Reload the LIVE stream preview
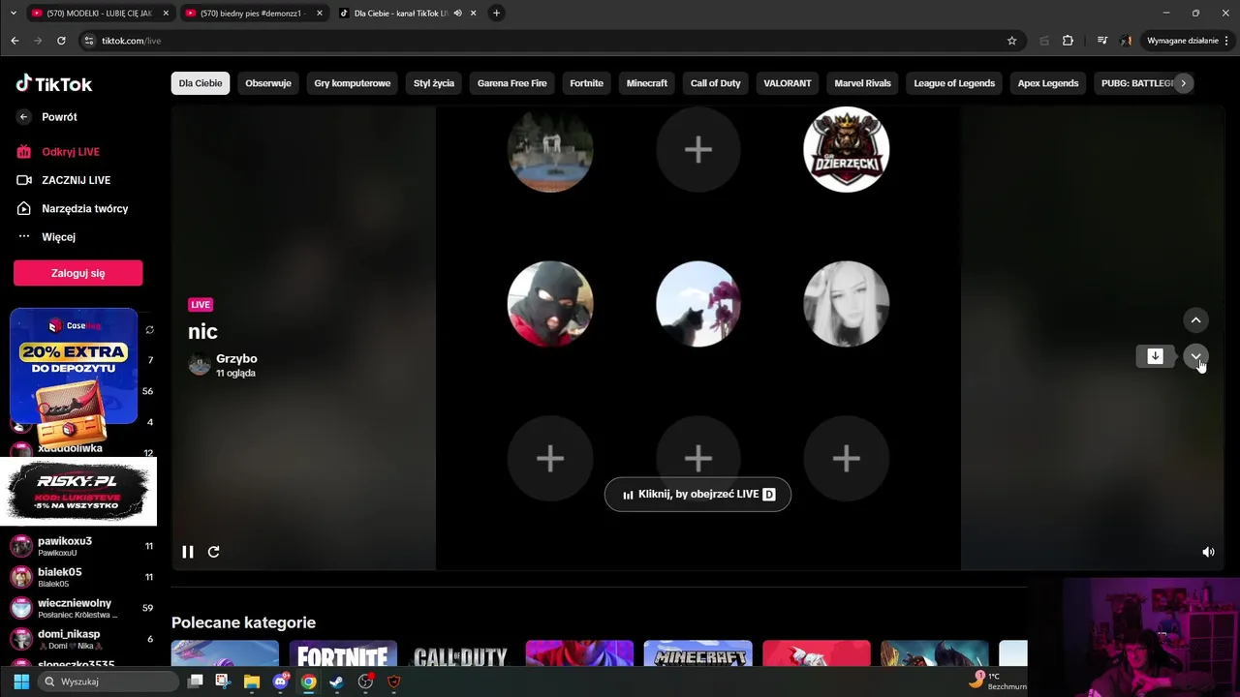The image size is (1240, 697). click(x=214, y=552)
